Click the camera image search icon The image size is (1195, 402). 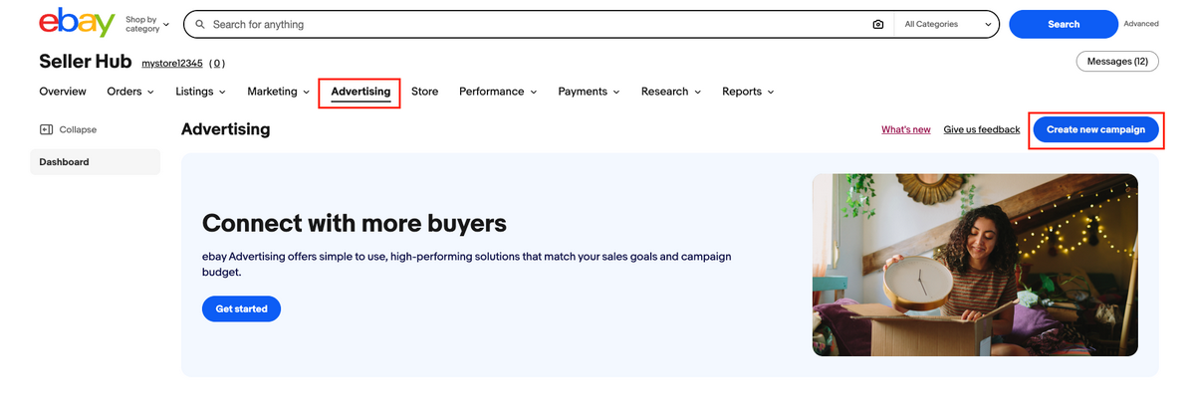click(x=877, y=24)
